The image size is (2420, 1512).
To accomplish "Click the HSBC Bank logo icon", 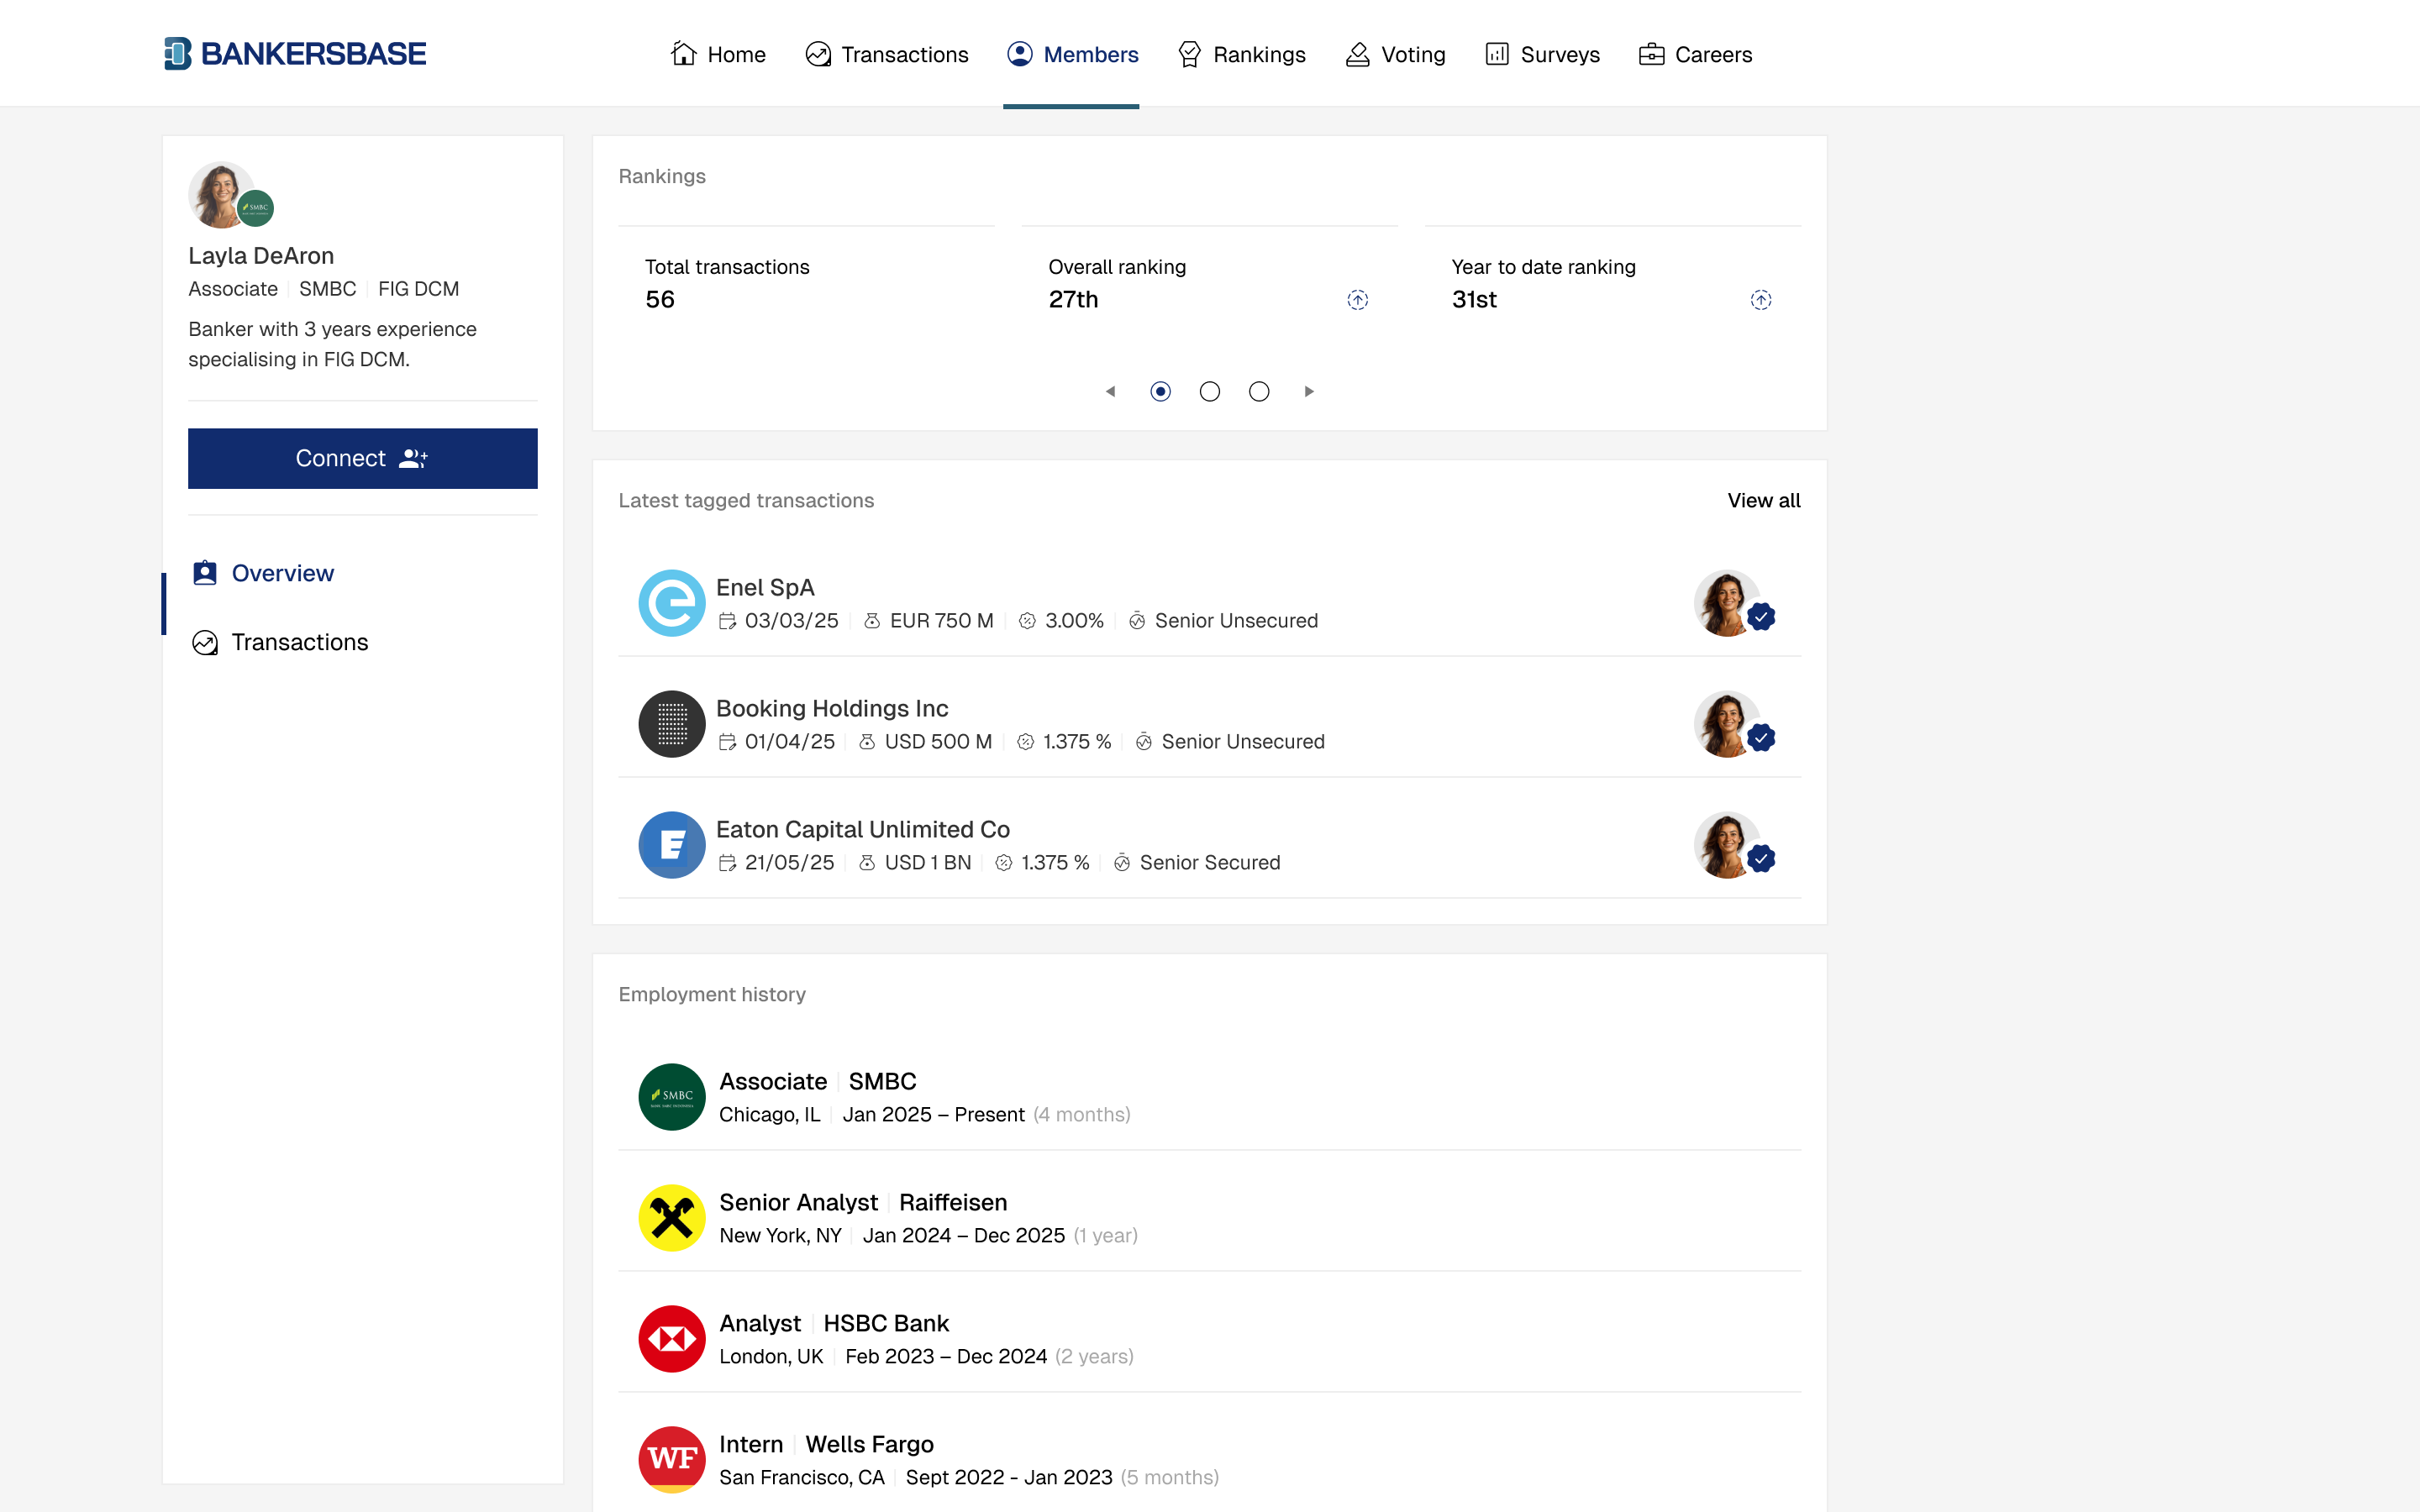I will click(x=672, y=1339).
